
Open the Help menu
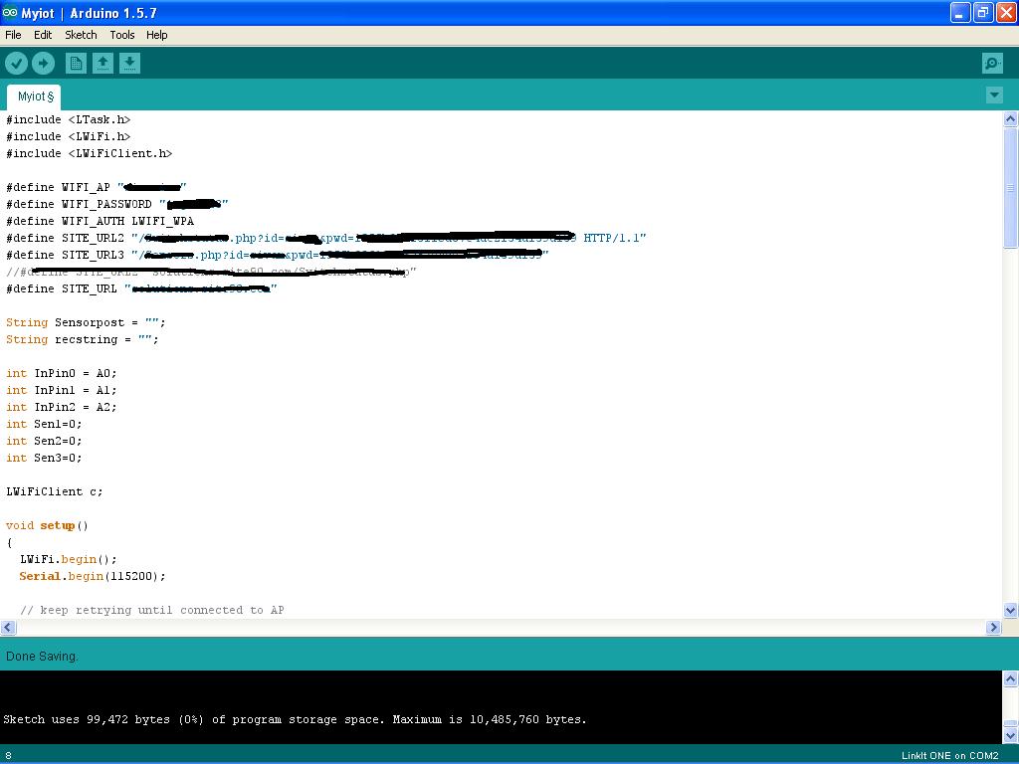[156, 35]
